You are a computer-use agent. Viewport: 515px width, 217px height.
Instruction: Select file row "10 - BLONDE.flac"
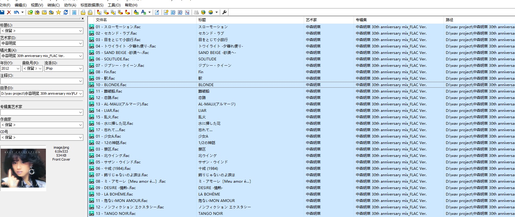point(302,85)
